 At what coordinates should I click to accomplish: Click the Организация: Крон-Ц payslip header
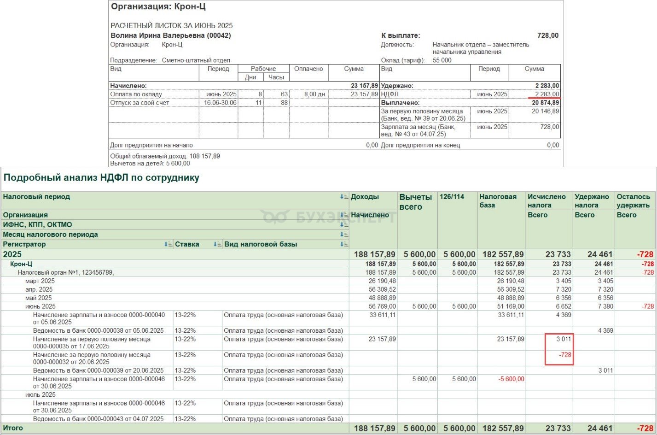pyautogui.click(x=158, y=7)
